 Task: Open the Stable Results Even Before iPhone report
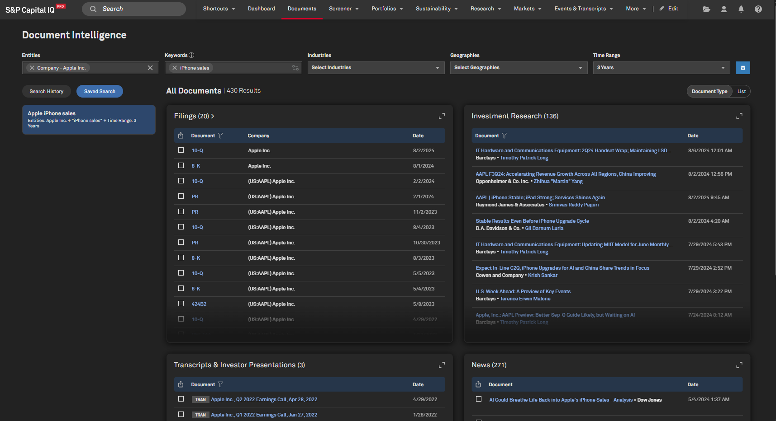(532, 221)
